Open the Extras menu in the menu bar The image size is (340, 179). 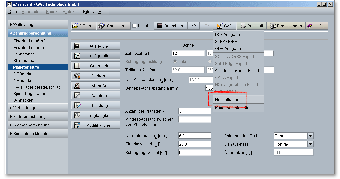[x=88, y=12]
